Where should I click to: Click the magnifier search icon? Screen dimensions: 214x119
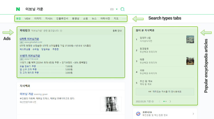click(122, 9)
